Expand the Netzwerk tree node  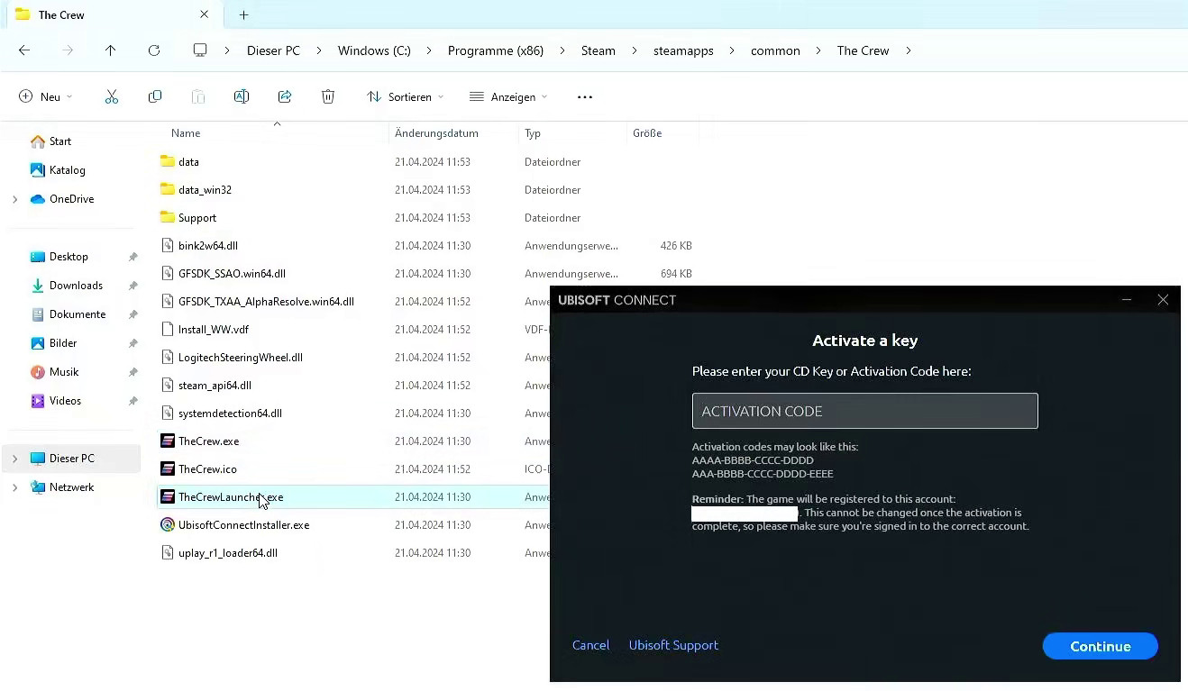pos(14,487)
